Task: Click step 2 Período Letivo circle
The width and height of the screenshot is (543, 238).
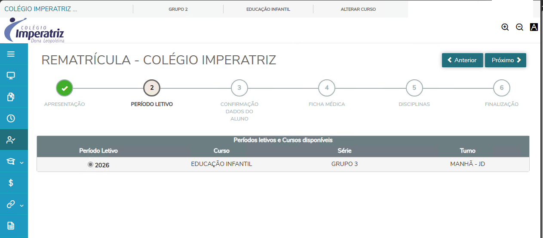Action: click(x=152, y=88)
